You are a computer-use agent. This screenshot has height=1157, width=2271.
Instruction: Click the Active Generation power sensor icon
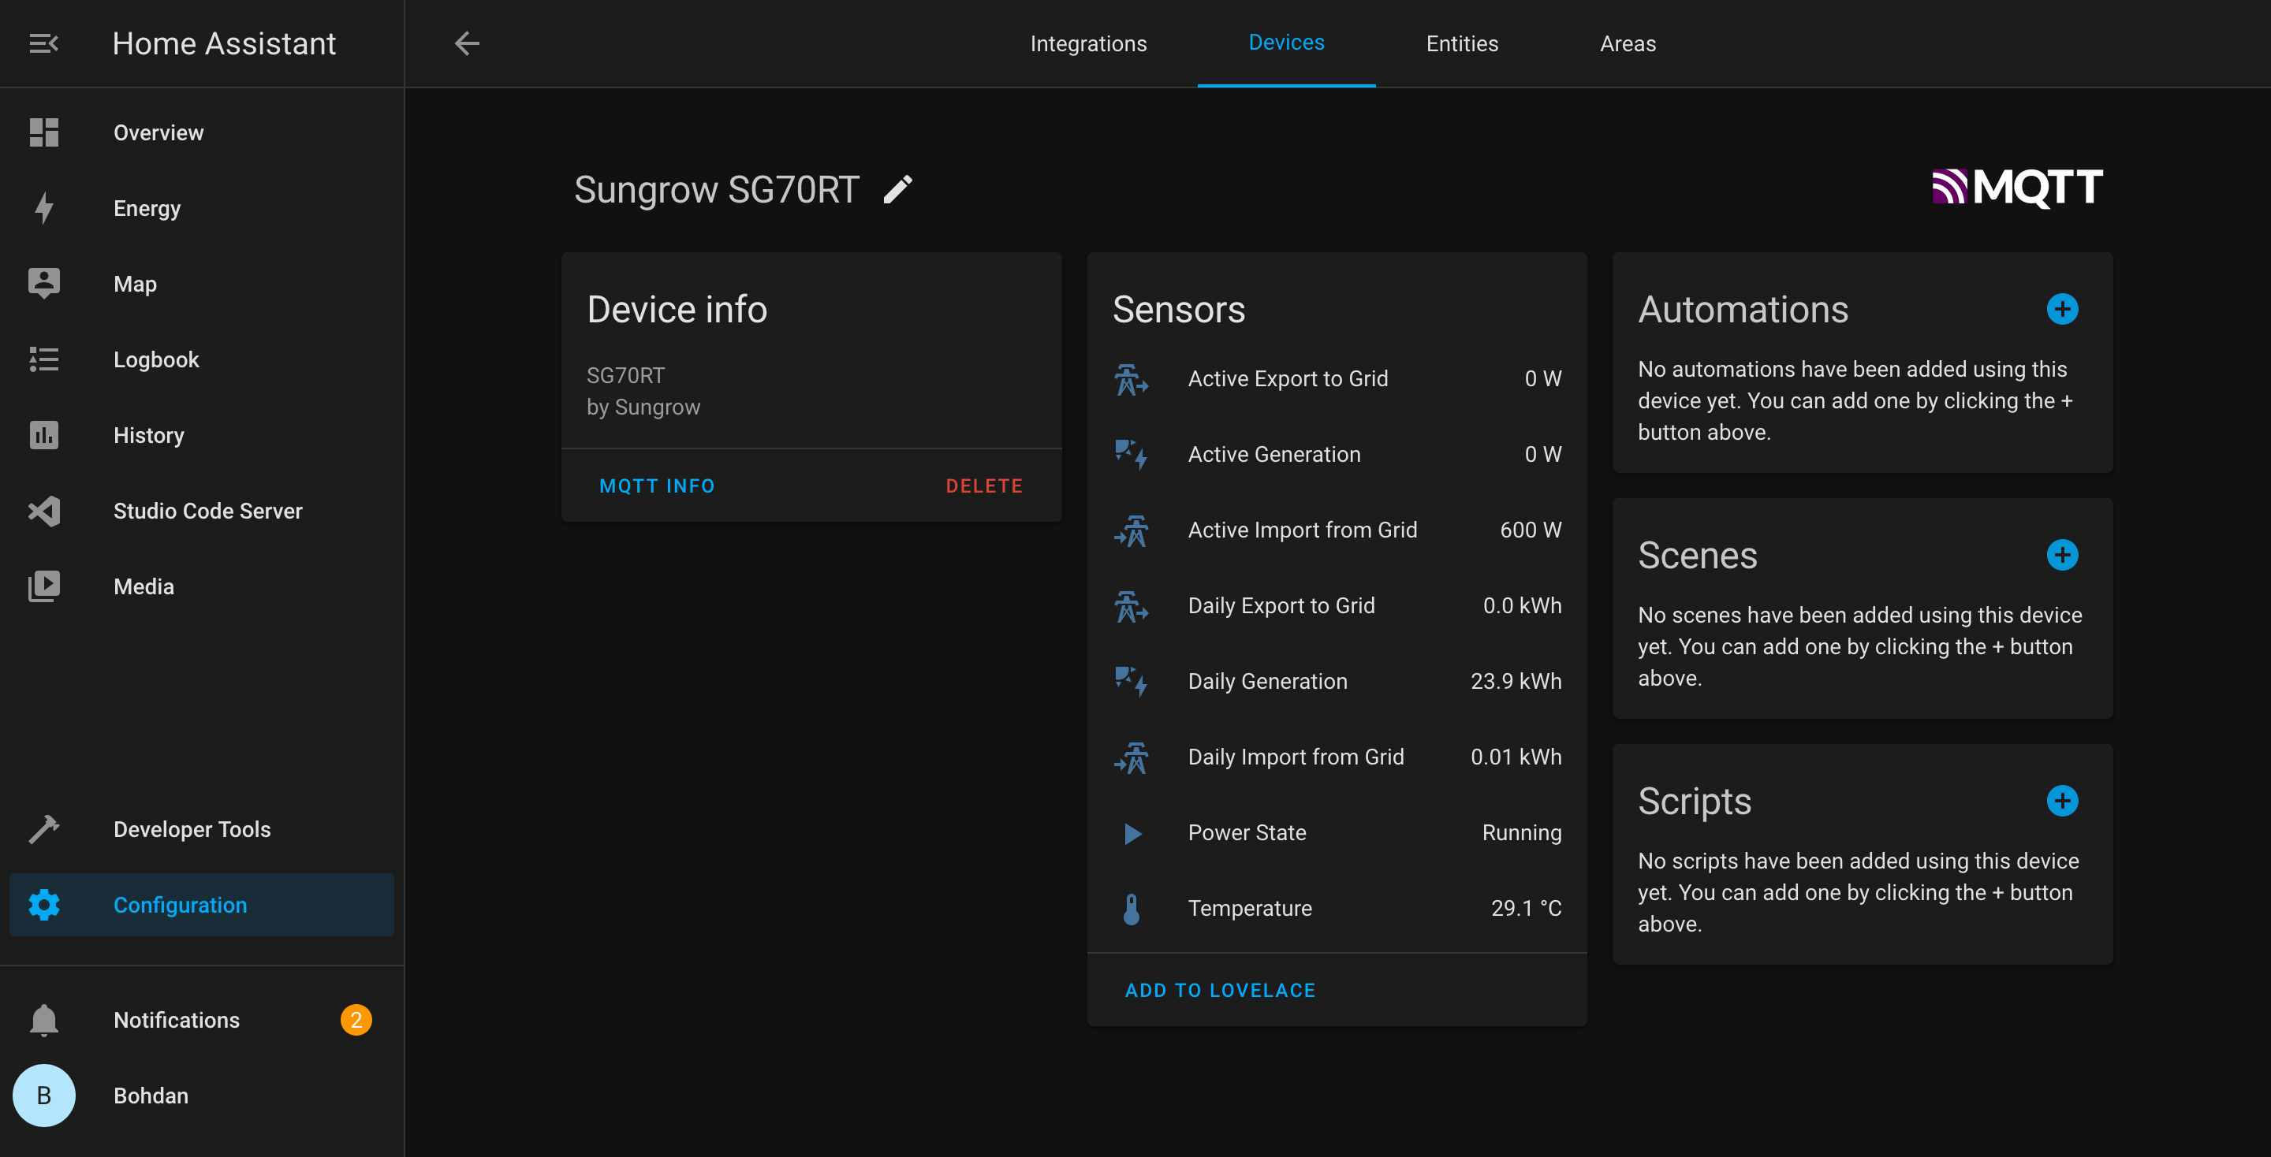[1133, 455]
